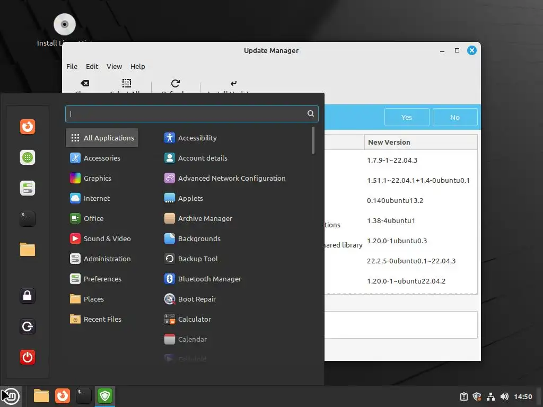Open Firefox from the menu favorites sidebar
Image resolution: width=543 pixels, height=407 pixels.
point(28,127)
